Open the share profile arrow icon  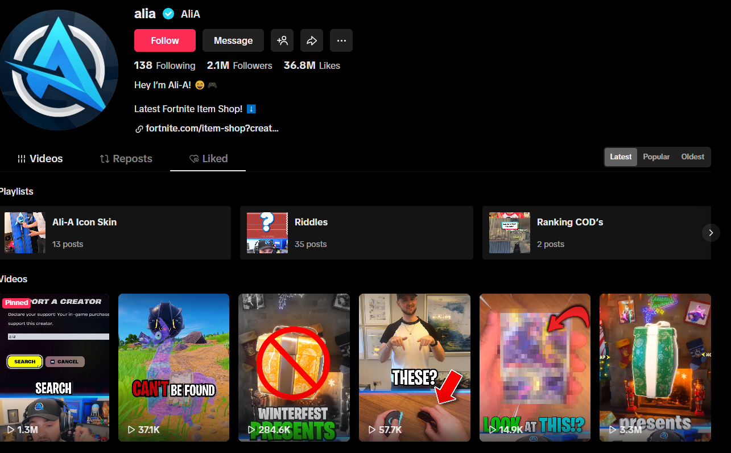click(312, 40)
